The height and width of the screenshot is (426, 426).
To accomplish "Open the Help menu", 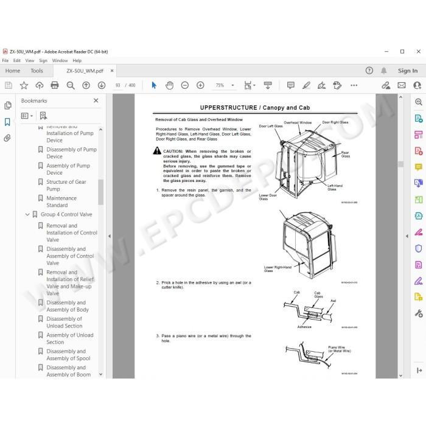I will point(77,61).
